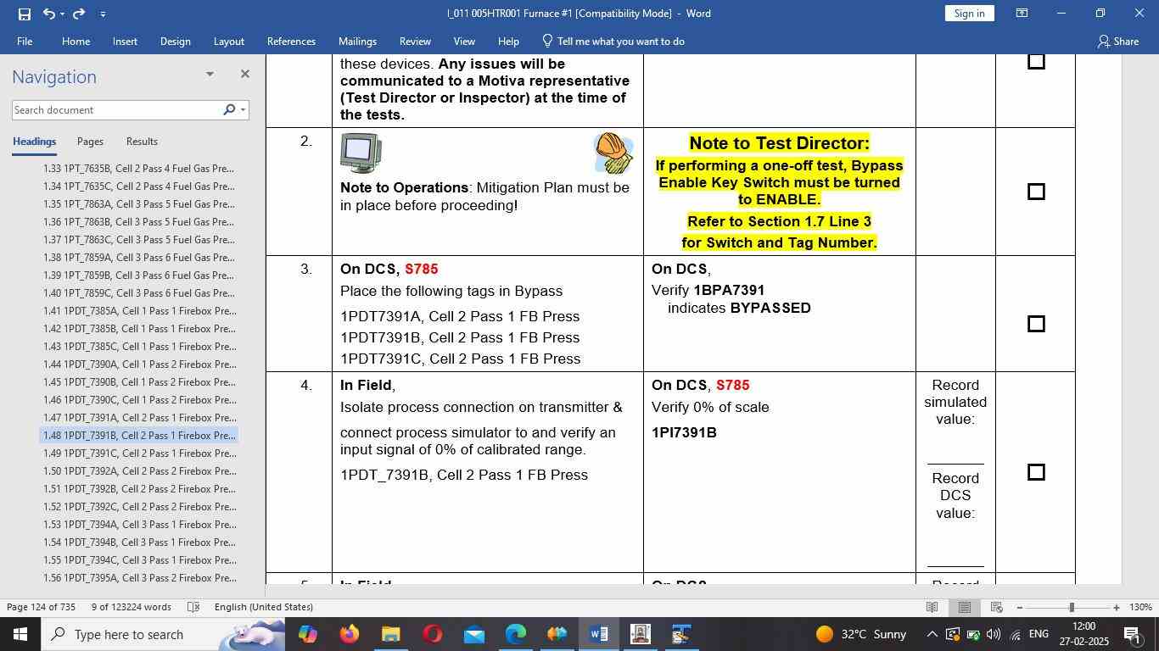Select heading 1.44 1PDT_7390A in navigation
Screen dimensions: 1159x651
(x=138, y=364)
